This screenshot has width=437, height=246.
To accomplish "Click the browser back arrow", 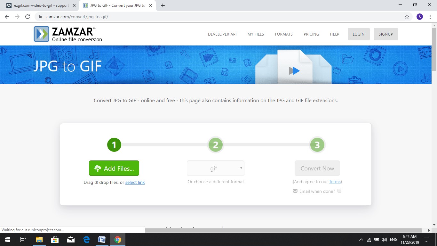I will [x=7, y=17].
